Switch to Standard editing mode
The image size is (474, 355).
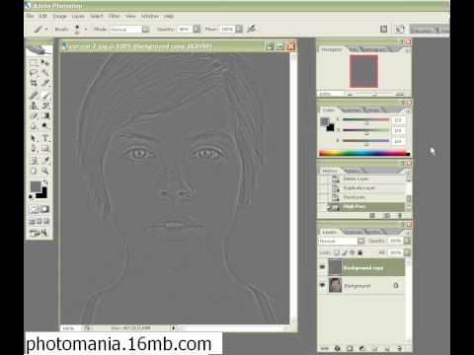pos(34,209)
